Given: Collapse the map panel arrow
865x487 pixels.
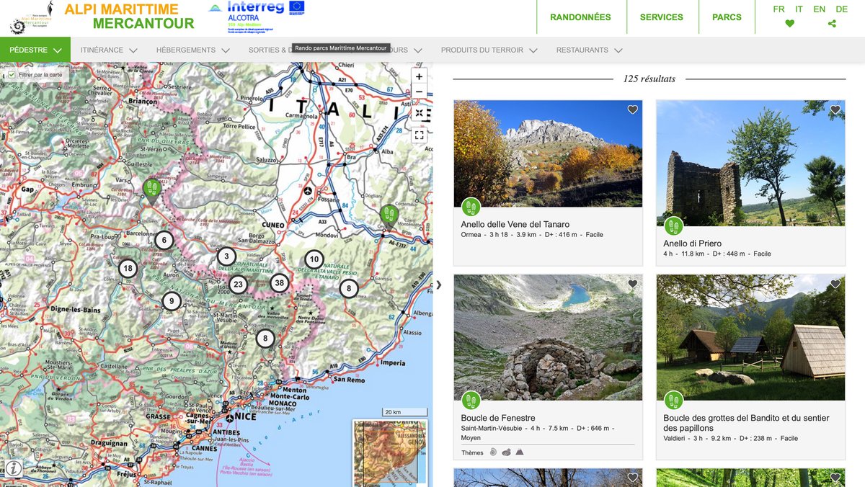Looking at the screenshot, I should 438,285.
